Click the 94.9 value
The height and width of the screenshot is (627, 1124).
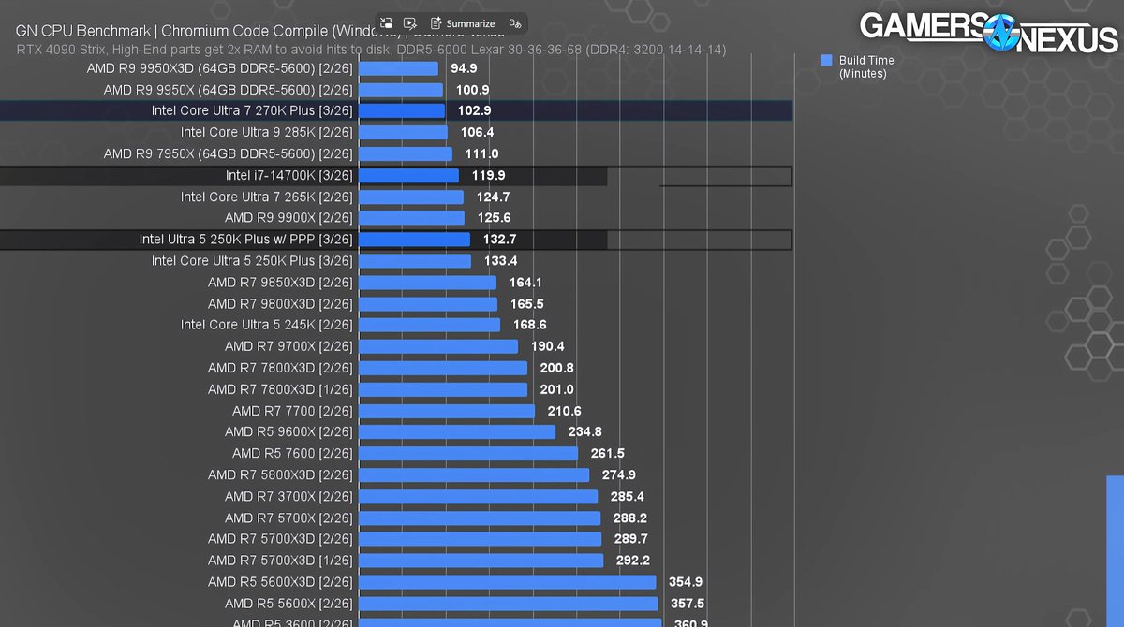463,68
